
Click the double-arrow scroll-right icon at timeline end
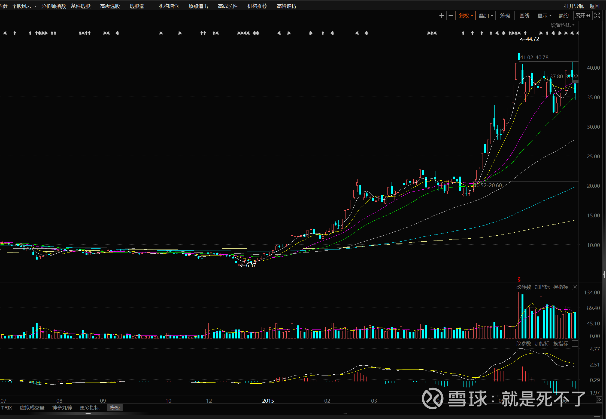click(599, 400)
